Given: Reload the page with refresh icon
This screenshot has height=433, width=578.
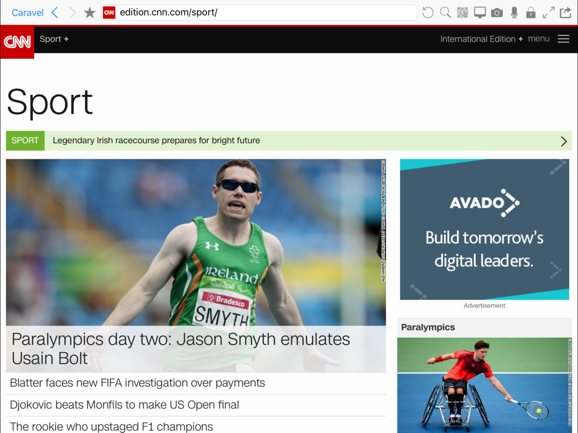Looking at the screenshot, I should [x=428, y=13].
